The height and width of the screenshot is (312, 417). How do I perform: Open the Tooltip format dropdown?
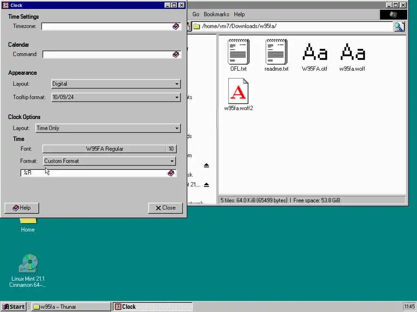(x=116, y=97)
